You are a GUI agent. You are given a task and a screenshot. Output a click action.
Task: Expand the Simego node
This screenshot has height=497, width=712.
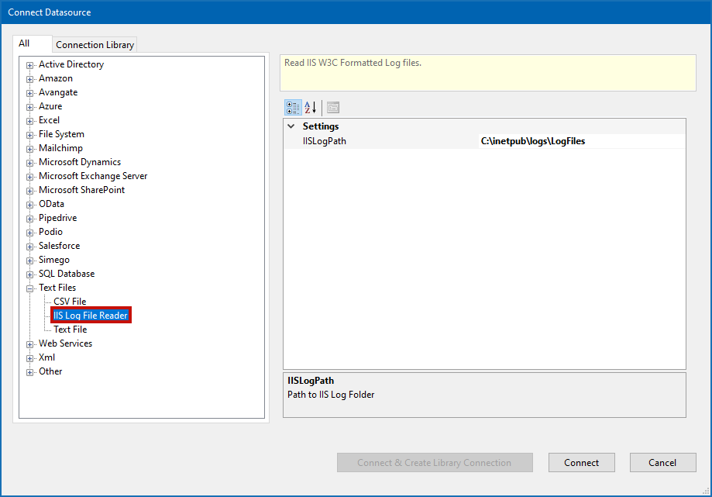30,261
